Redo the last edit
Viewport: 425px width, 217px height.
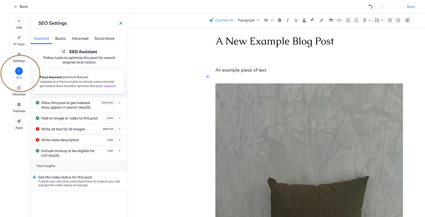coord(382,6)
